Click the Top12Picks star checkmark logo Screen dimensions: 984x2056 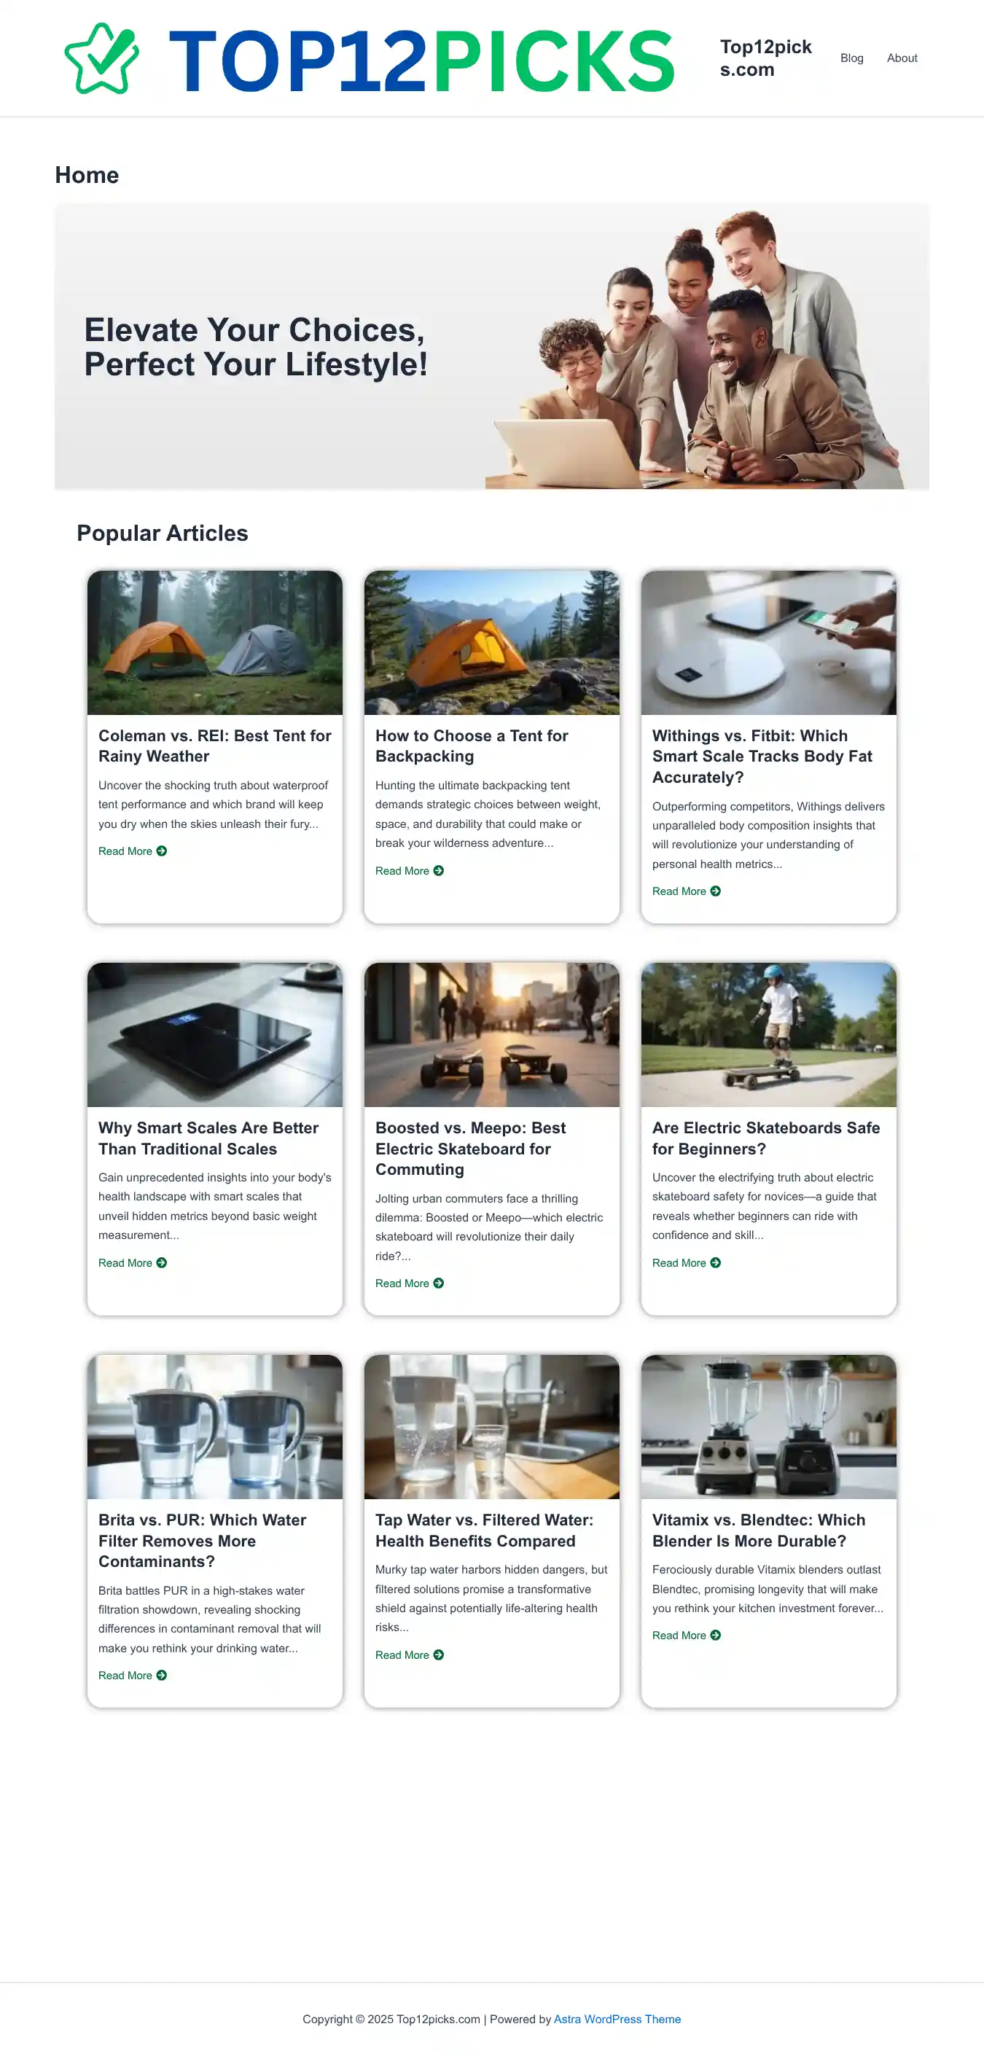(101, 58)
